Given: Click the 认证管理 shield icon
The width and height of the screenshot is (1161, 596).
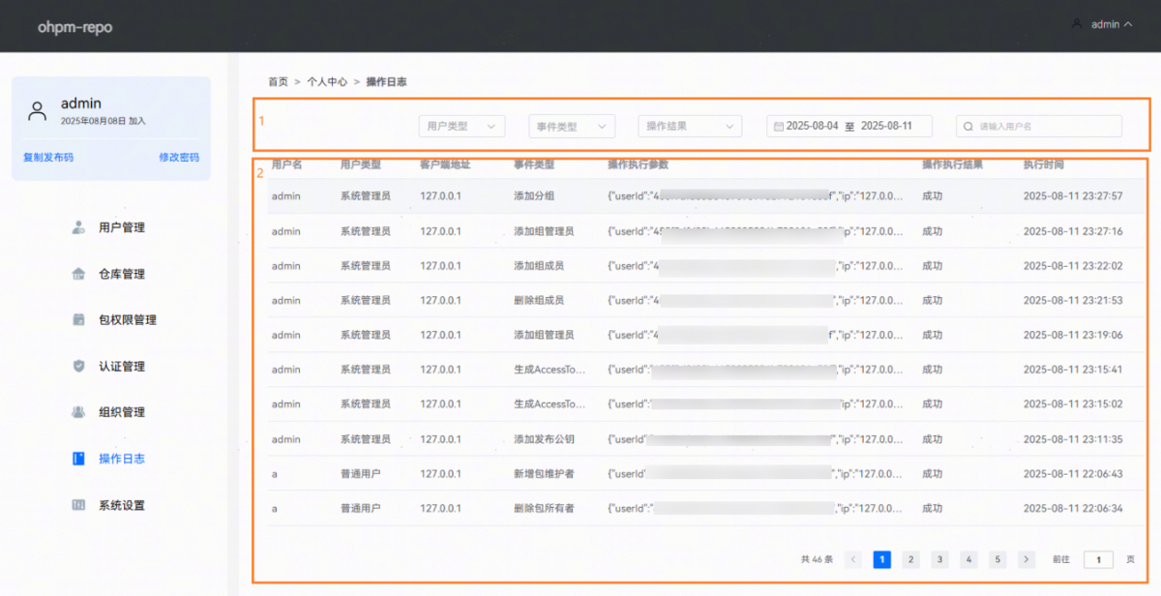Looking at the screenshot, I should pos(78,366).
